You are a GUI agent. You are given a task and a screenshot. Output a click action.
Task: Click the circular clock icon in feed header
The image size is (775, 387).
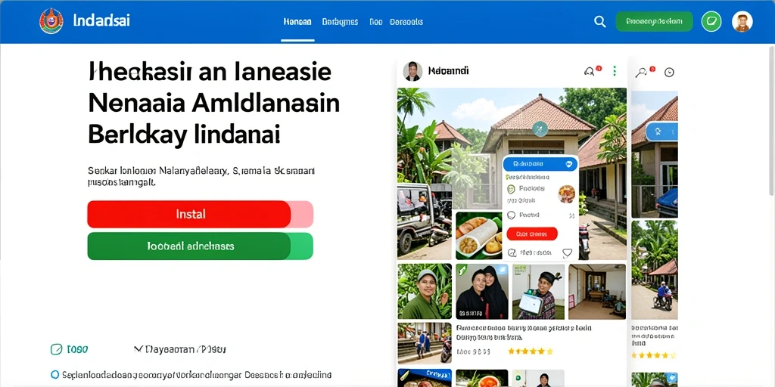pos(669,72)
